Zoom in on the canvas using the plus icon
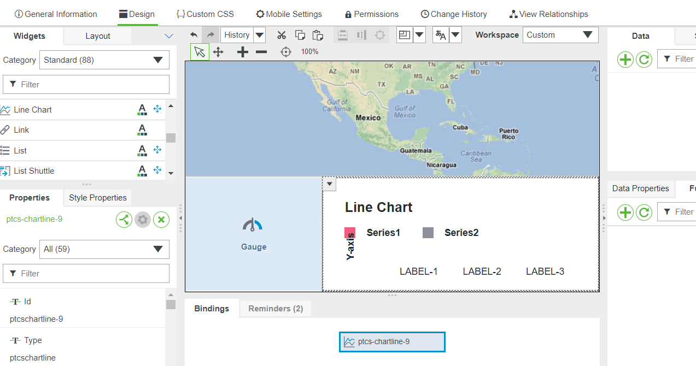This screenshot has height=366, width=696. [x=243, y=52]
